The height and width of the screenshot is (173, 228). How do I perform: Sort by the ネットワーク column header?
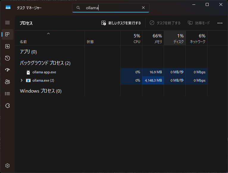pos(196,38)
